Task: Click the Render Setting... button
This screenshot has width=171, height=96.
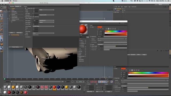Action: coord(16,47)
